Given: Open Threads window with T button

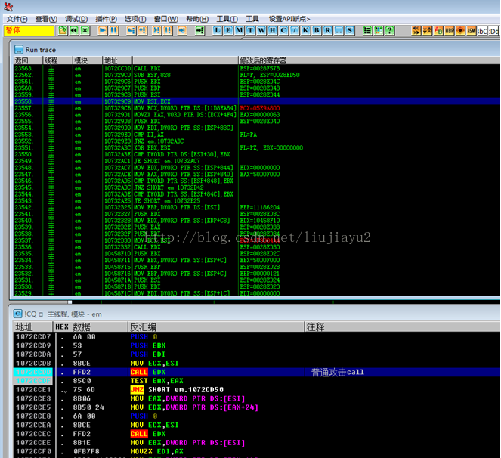Looking at the screenshot, I should coord(250,30).
